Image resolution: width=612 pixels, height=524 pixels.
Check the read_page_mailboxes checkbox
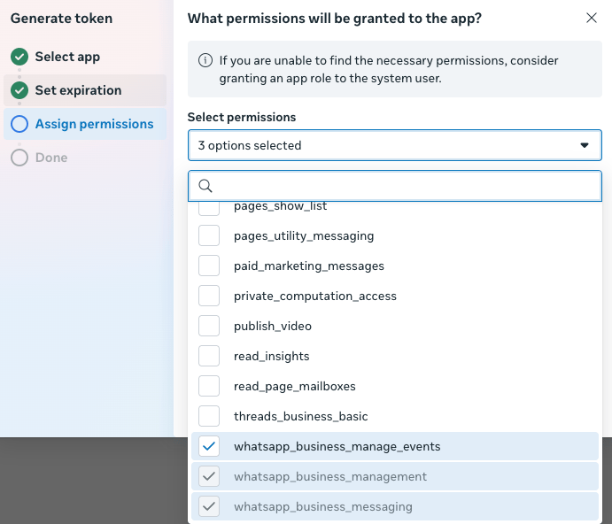(x=209, y=386)
